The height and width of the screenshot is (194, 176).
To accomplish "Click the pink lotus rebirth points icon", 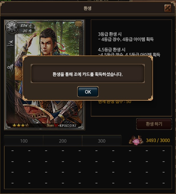I will pos(136,141).
